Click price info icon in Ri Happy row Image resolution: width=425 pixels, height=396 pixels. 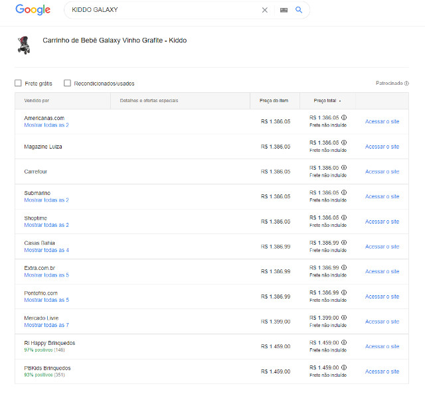pyautogui.click(x=344, y=342)
